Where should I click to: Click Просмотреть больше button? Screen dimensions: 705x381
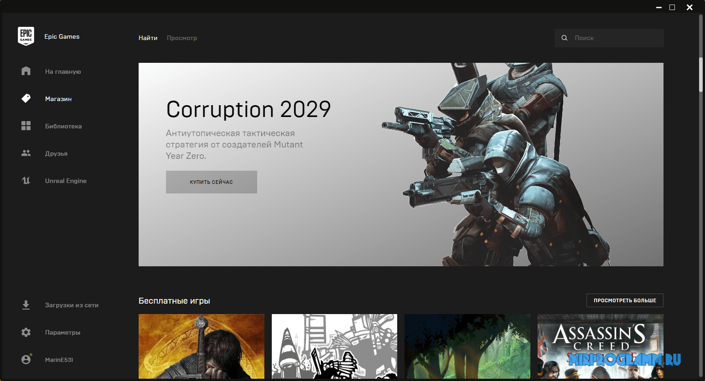click(x=625, y=300)
